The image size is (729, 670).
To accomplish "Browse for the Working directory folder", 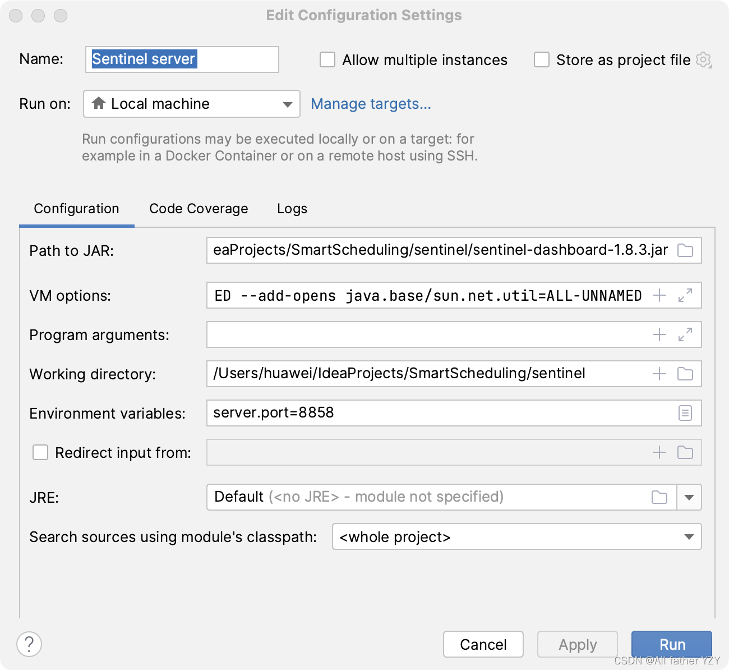I will (x=685, y=374).
